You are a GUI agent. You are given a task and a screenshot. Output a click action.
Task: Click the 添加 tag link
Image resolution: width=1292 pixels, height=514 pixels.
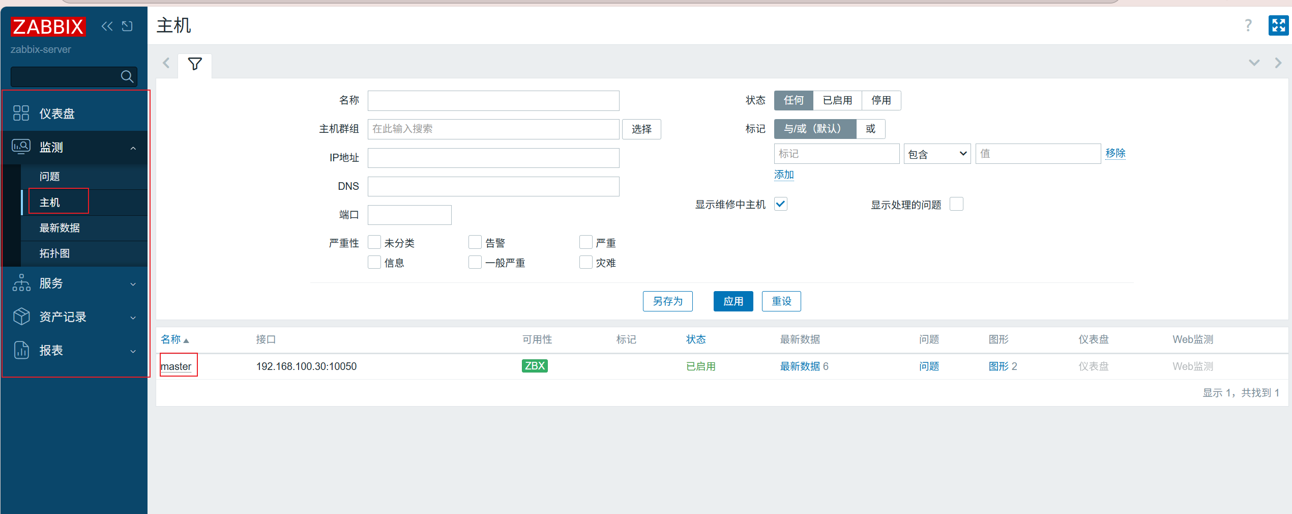click(784, 175)
